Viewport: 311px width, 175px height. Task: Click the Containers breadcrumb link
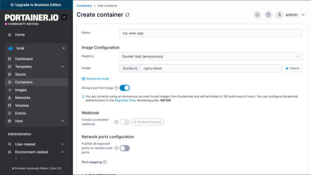[x=84, y=6]
